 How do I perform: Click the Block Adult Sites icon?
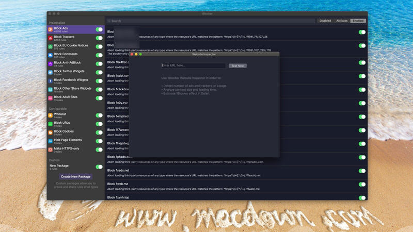click(50, 98)
